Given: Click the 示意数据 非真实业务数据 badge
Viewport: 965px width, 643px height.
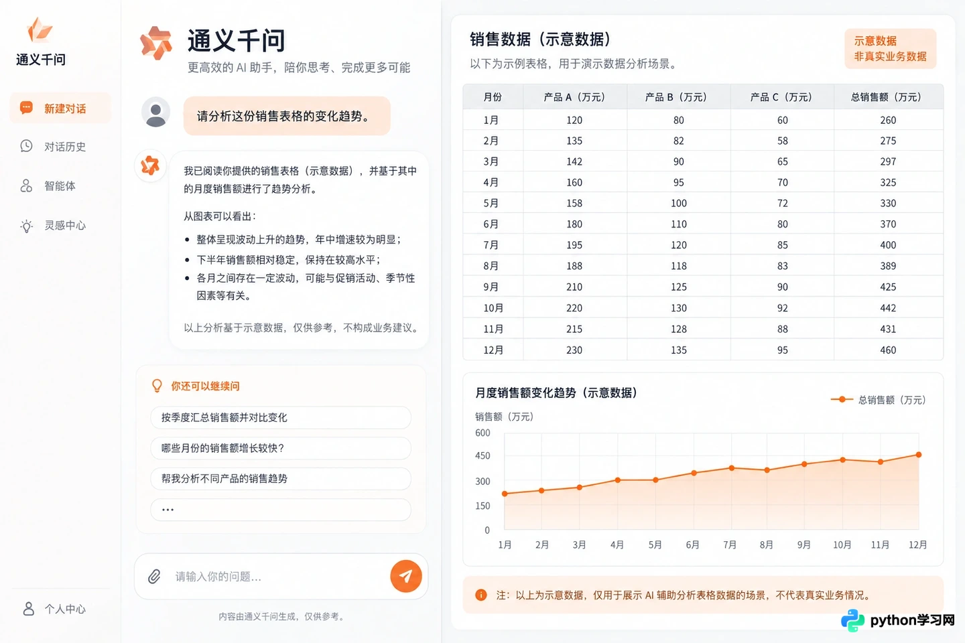Looking at the screenshot, I should point(890,48).
